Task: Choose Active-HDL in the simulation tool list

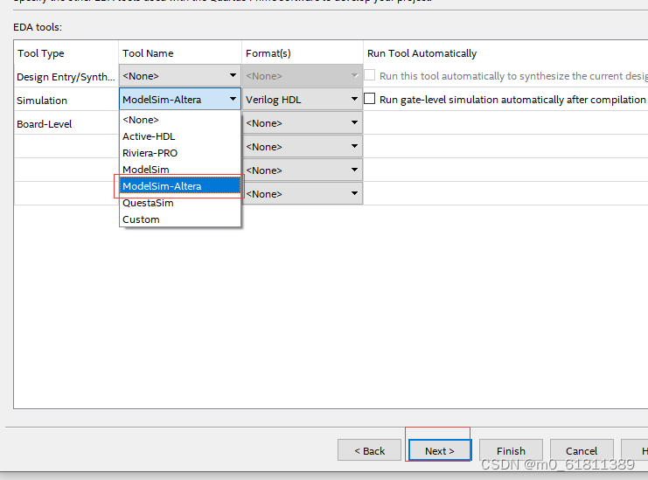Action: point(180,136)
